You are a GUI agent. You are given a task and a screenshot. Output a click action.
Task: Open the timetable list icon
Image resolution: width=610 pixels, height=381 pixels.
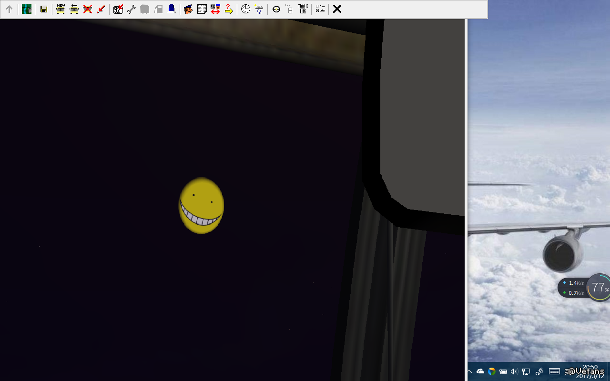[x=202, y=9]
